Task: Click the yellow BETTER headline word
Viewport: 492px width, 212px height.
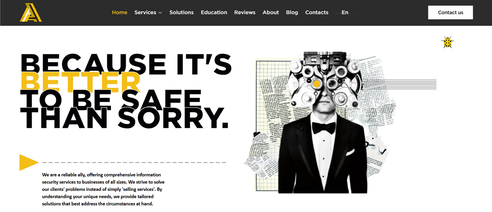Action: (x=80, y=81)
